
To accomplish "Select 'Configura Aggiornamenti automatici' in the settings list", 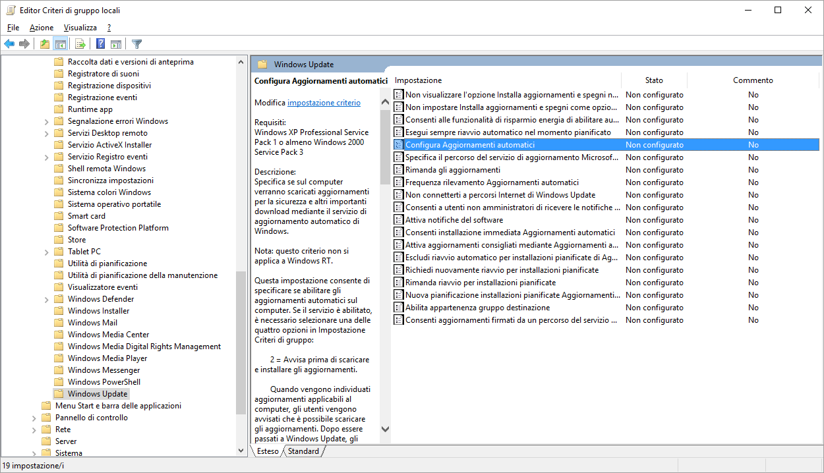I will tap(605, 145).
